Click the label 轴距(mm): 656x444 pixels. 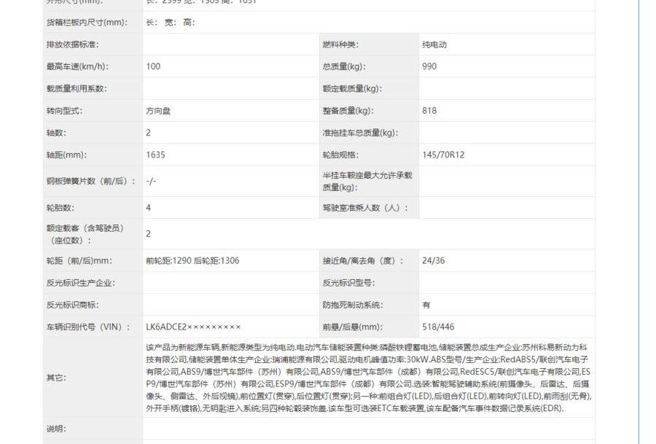tap(66, 155)
